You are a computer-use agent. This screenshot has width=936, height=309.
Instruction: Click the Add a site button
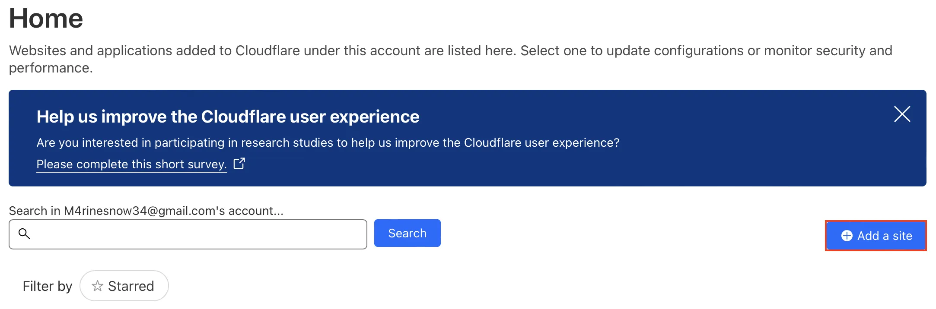(x=876, y=236)
